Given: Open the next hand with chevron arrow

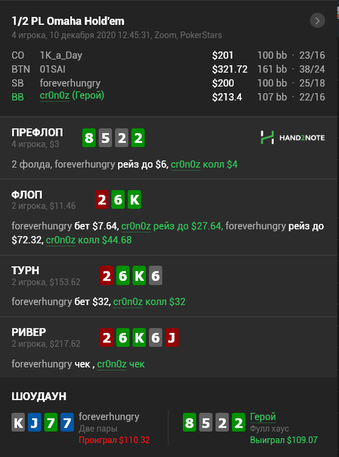Looking at the screenshot, I should tap(317, 21).
